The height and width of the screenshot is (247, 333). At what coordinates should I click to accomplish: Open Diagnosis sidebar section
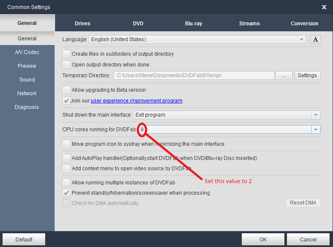pyautogui.click(x=27, y=107)
